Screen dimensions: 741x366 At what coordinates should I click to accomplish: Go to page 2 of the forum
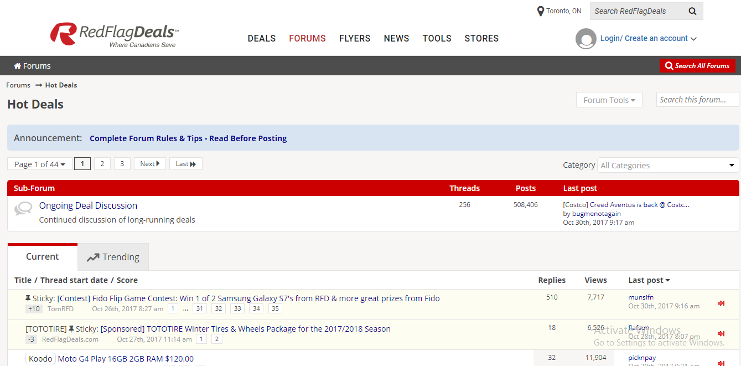pyautogui.click(x=102, y=164)
